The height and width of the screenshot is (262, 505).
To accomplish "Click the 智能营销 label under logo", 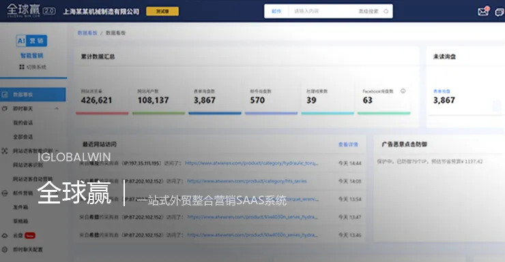I will pos(31,56).
